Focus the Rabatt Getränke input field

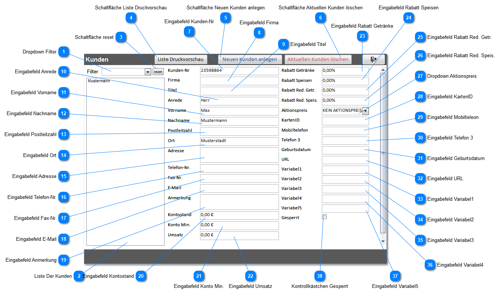click(345, 71)
